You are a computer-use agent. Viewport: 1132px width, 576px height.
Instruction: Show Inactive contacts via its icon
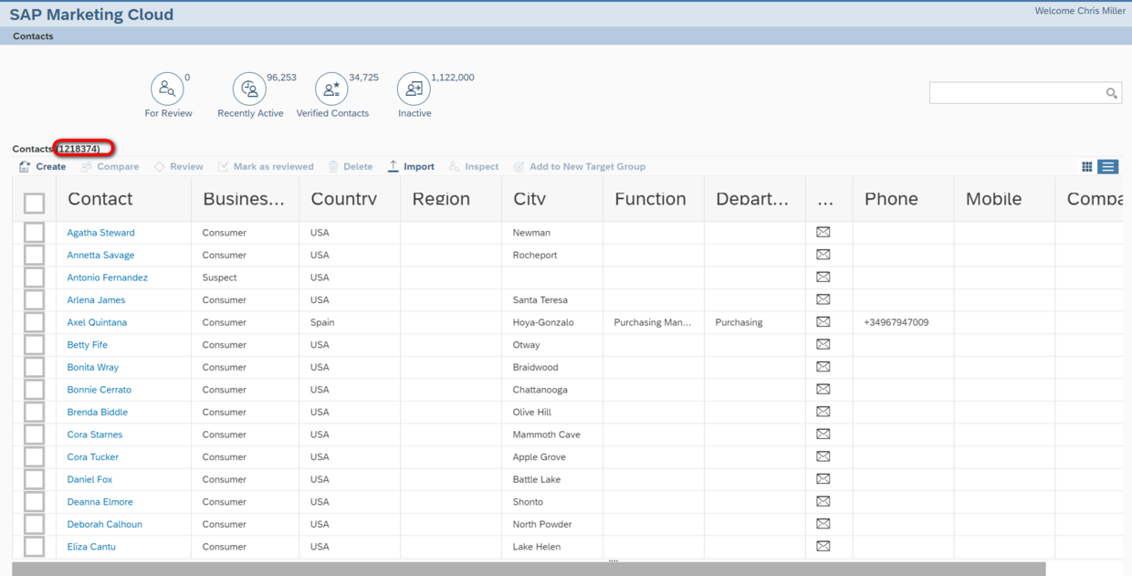tap(414, 89)
